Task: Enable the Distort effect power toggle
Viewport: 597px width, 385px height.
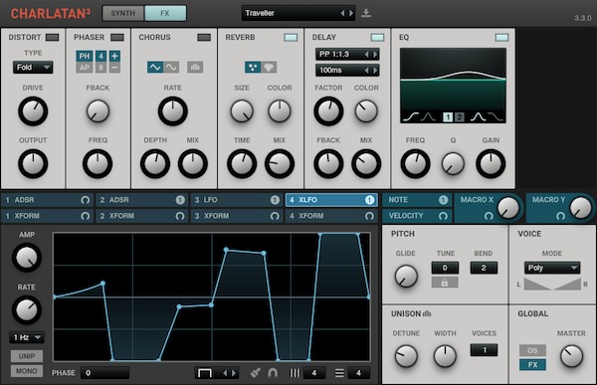Action: point(52,38)
